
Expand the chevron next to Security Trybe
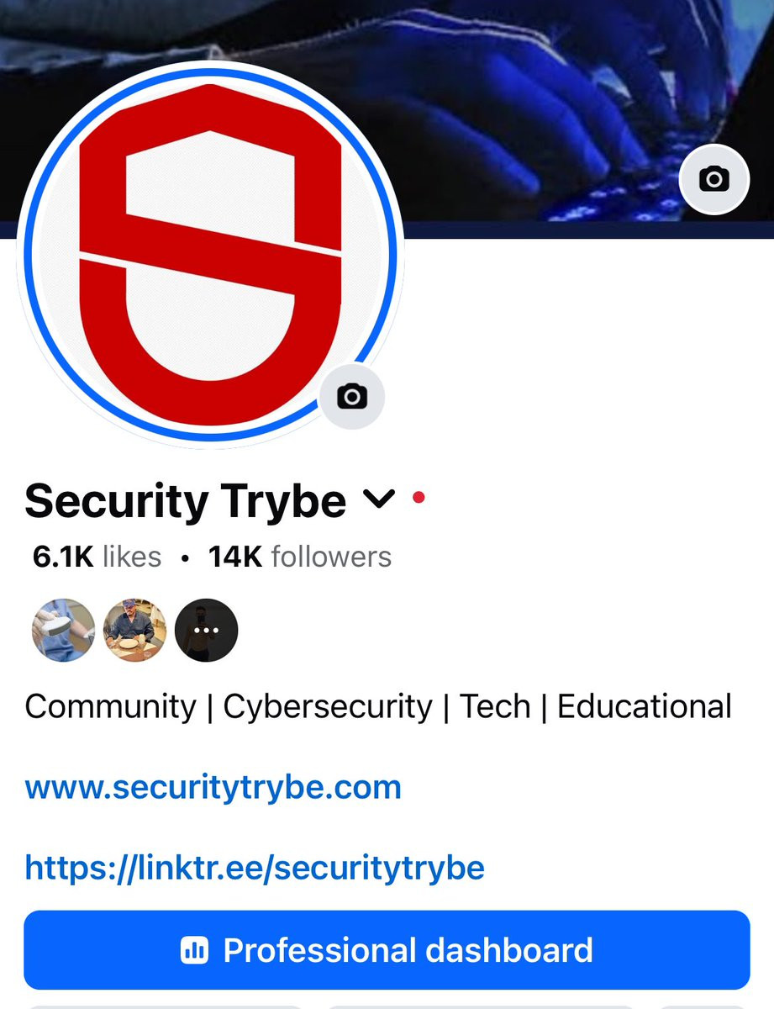(x=379, y=500)
